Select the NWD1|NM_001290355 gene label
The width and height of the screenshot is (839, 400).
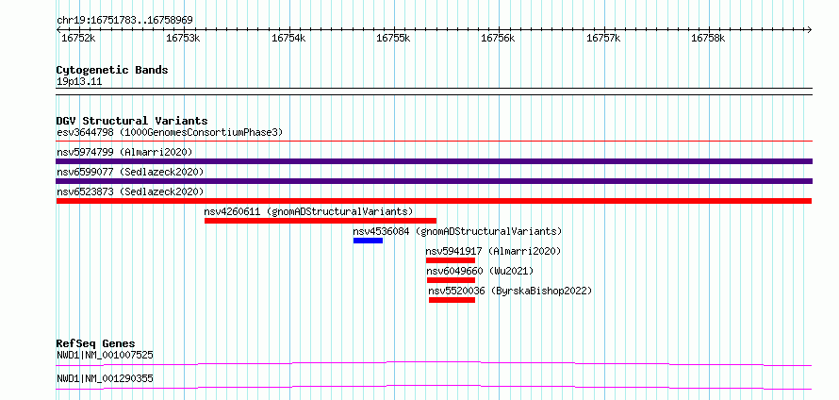pos(105,378)
